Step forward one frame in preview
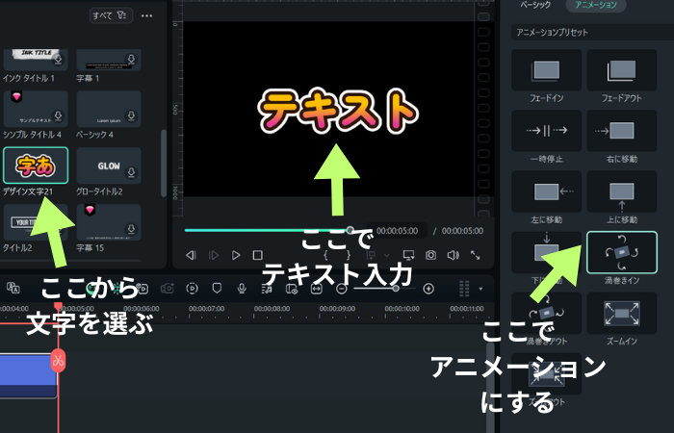 (214, 255)
